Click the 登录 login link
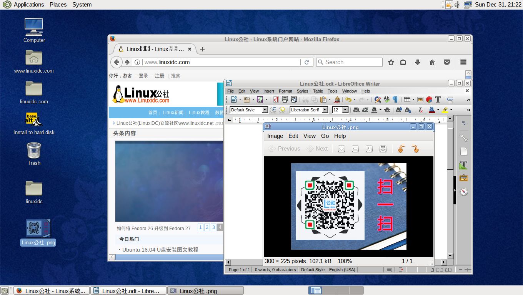Image resolution: width=523 pixels, height=295 pixels. (x=143, y=76)
